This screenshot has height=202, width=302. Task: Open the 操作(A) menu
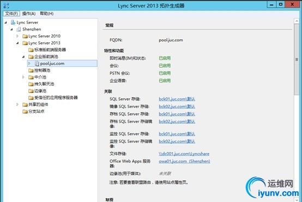click(x=29, y=14)
